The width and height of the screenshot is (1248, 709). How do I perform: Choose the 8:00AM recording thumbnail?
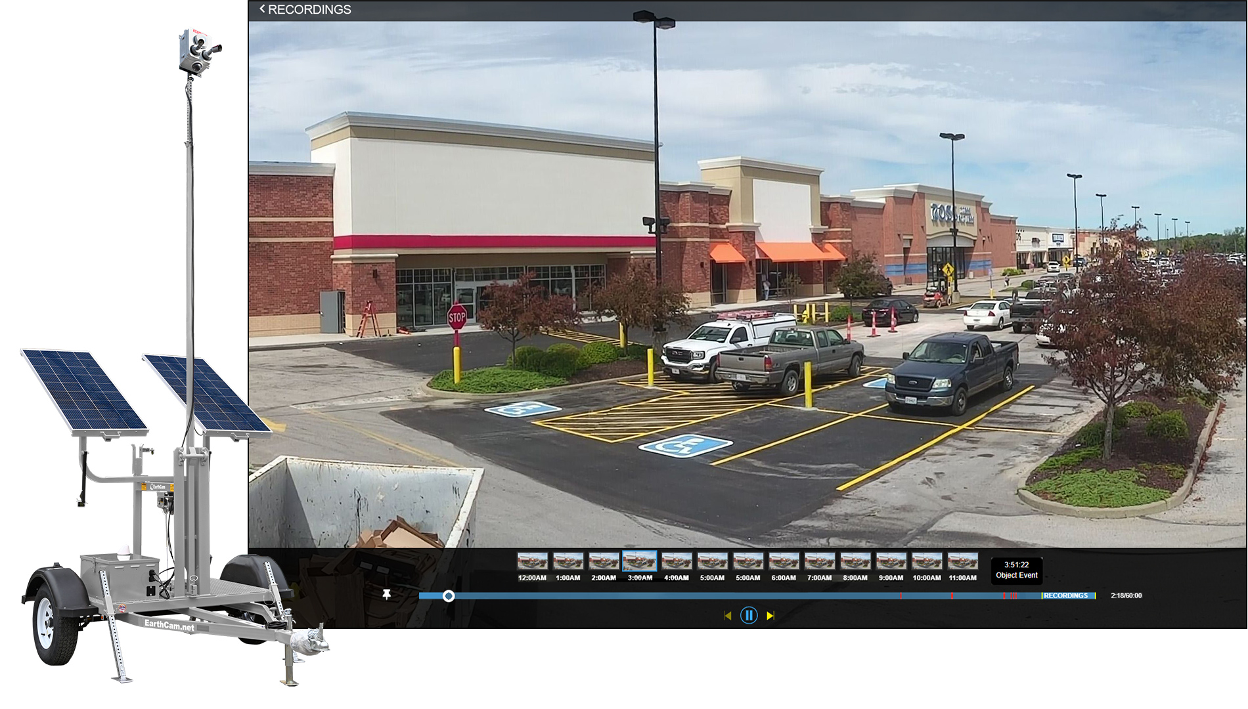(855, 561)
